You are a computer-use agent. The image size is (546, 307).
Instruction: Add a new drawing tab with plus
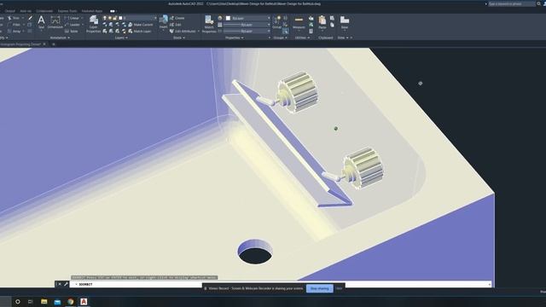[54, 44]
